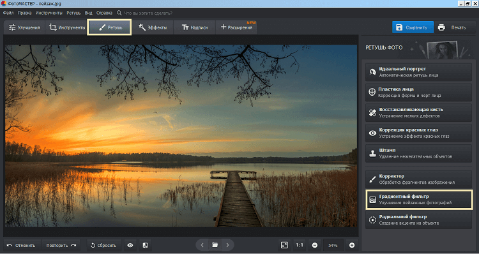Click the Сбросить reset button
This screenshot has width=479, height=254.
click(x=104, y=245)
